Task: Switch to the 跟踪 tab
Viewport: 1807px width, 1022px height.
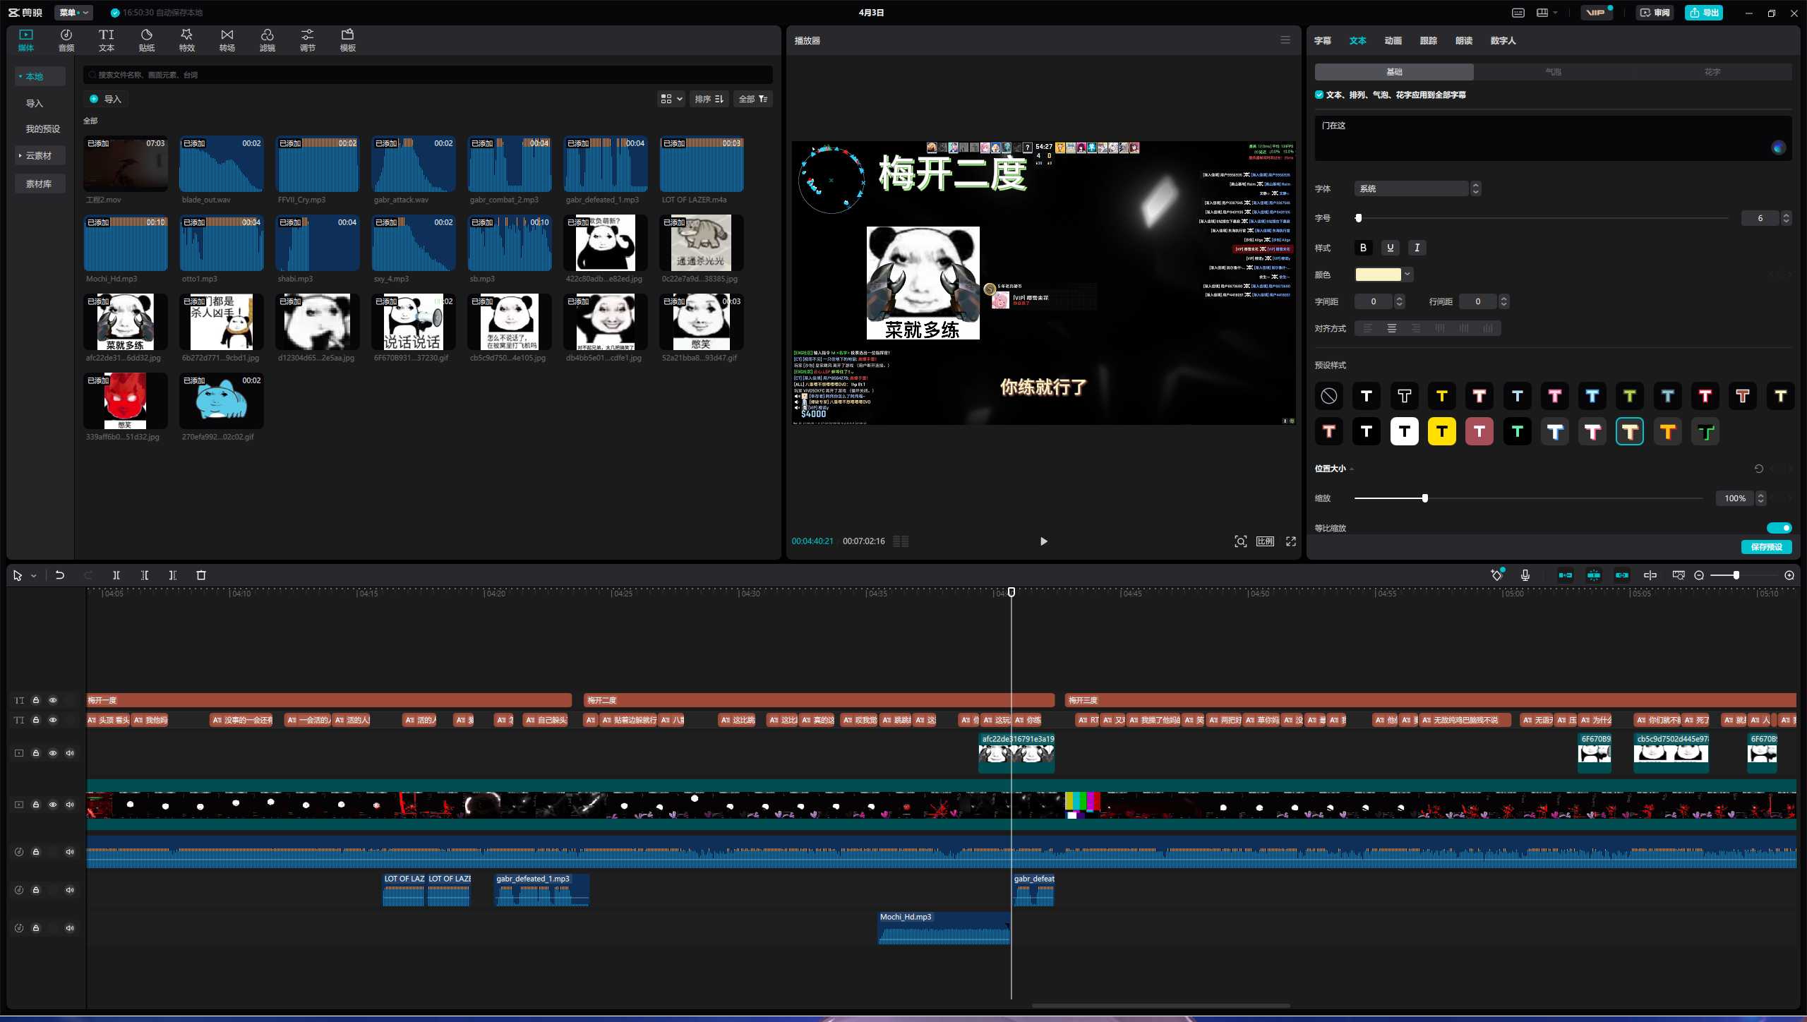Action: (1428, 41)
